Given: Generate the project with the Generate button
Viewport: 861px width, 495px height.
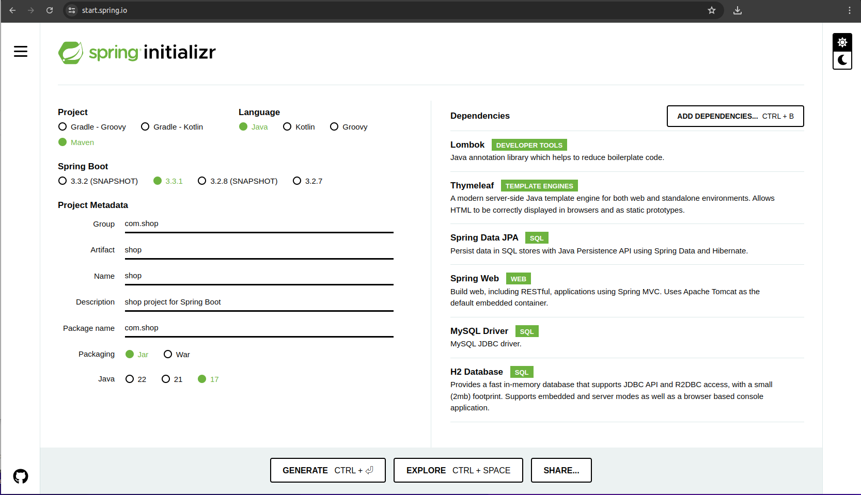Looking at the screenshot, I should (x=327, y=470).
